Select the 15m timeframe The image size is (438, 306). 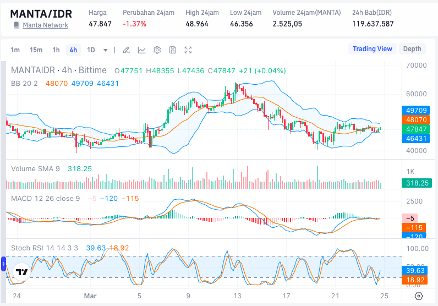point(36,50)
